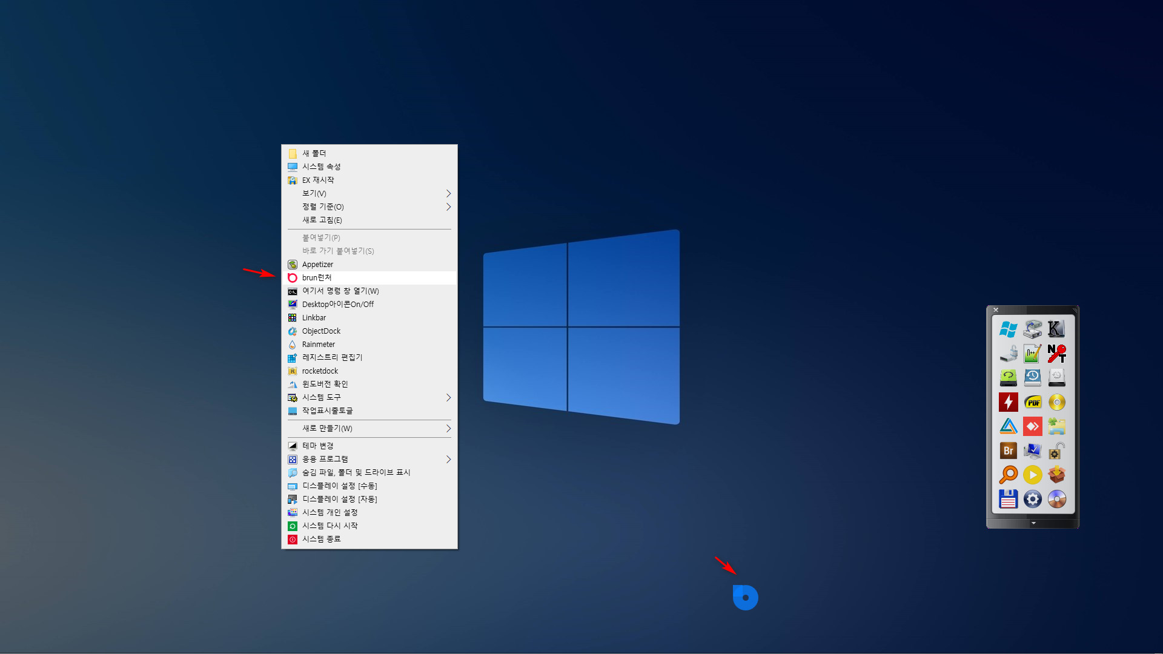Launch Rainmeter from the context menu
Image resolution: width=1163 pixels, height=654 pixels.
(x=369, y=345)
